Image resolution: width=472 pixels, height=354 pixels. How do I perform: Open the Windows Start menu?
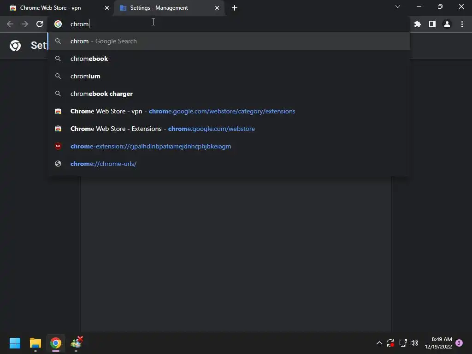(x=15, y=343)
